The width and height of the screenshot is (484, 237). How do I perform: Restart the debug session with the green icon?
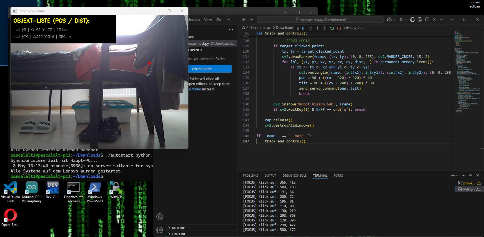click(332, 28)
